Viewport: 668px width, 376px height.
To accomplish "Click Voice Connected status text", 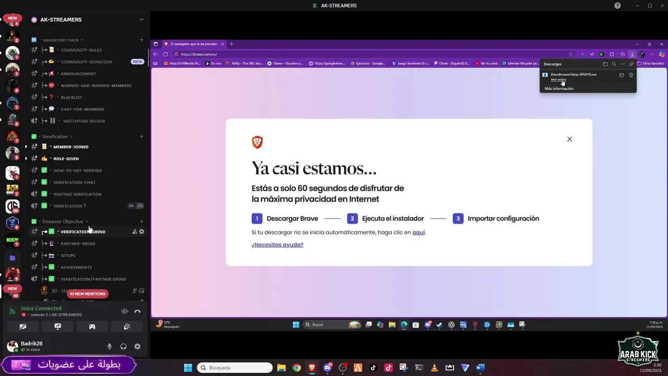I will 41,309.
